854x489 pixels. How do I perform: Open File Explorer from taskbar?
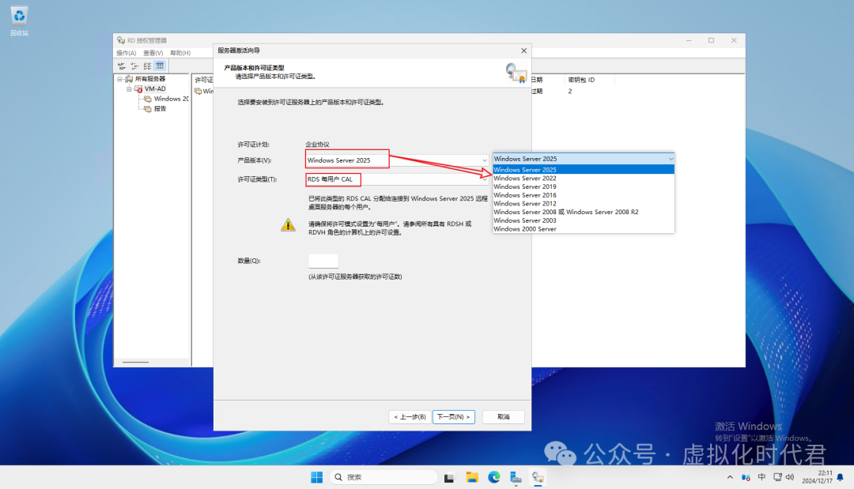pos(472,477)
